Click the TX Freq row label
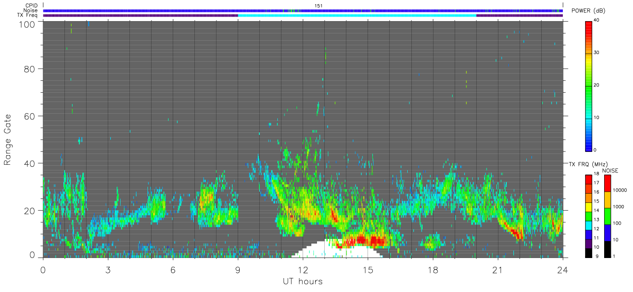Screen dimensions: 633x292 click(x=27, y=15)
